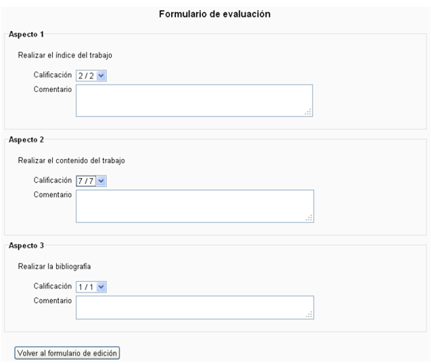Focus the Aspecto 2 Comentario text area

point(194,206)
